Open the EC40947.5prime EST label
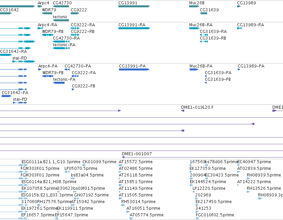The width and height of the screenshot is (283, 220). coord(254,162)
